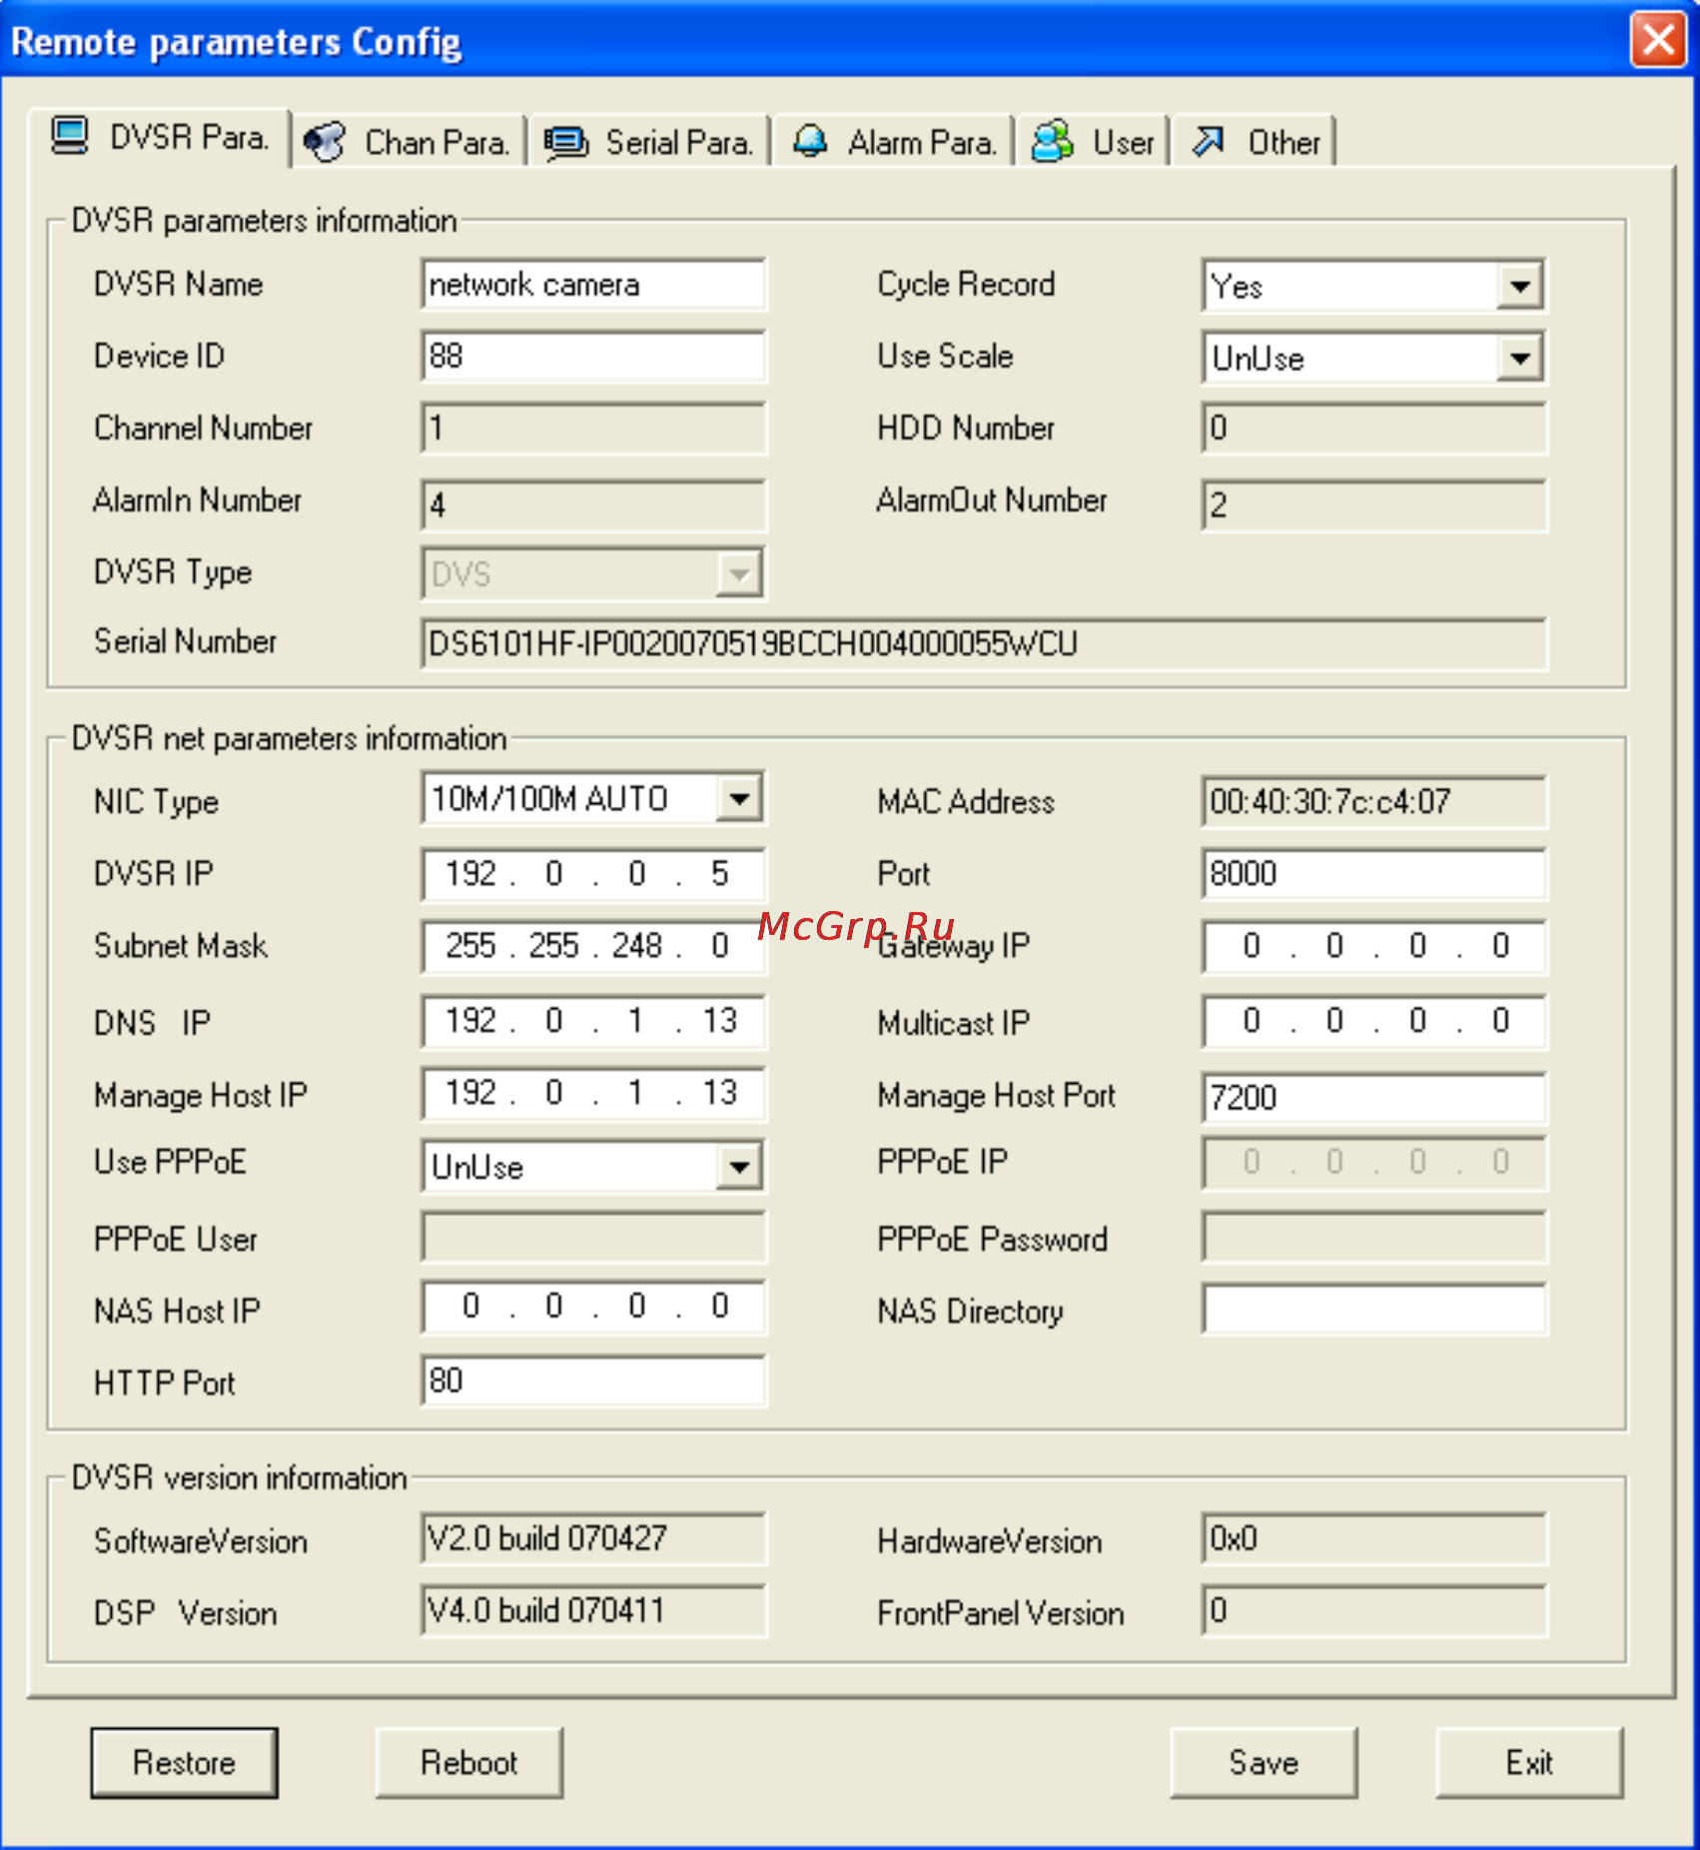This screenshot has height=1850, width=1700.
Task: Click the PPPoE Password field
Action: (x=1374, y=1238)
